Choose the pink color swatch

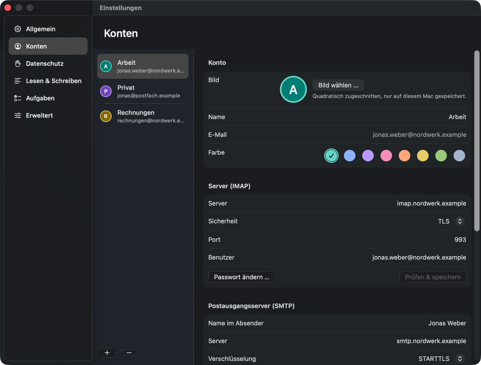click(x=386, y=156)
